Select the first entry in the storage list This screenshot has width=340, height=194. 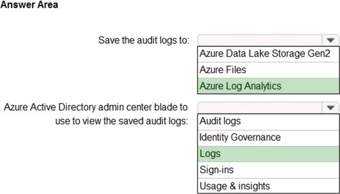[268, 54]
